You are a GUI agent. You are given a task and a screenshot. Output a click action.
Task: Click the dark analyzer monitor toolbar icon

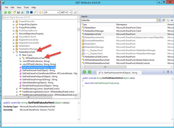click(32, 12)
